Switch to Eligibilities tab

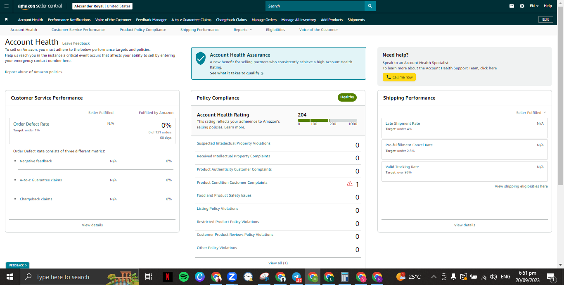click(x=275, y=30)
